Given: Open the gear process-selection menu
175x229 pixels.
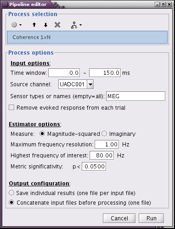Looking at the screenshot, I should (17, 25).
